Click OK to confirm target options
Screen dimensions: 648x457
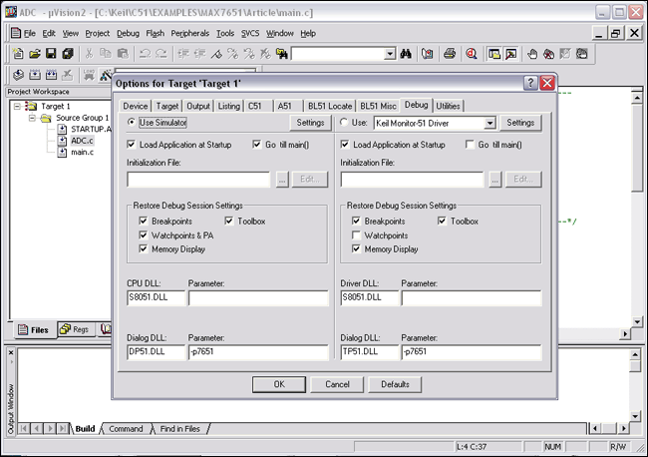pos(279,384)
